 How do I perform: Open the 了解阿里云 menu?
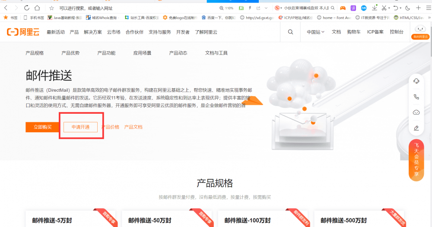(x=206, y=32)
